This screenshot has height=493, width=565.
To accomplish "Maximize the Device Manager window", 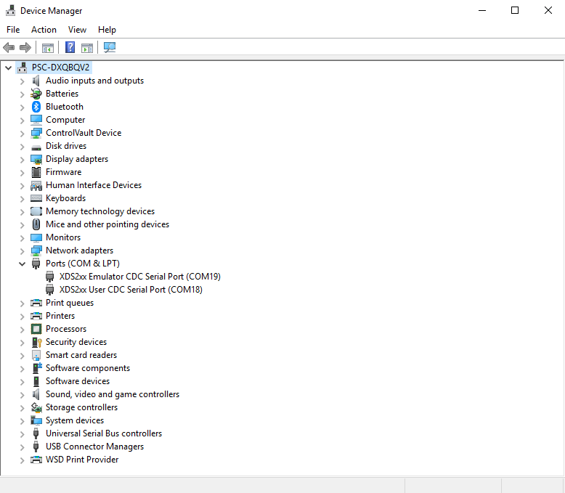I will pyautogui.click(x=515, y=10).
